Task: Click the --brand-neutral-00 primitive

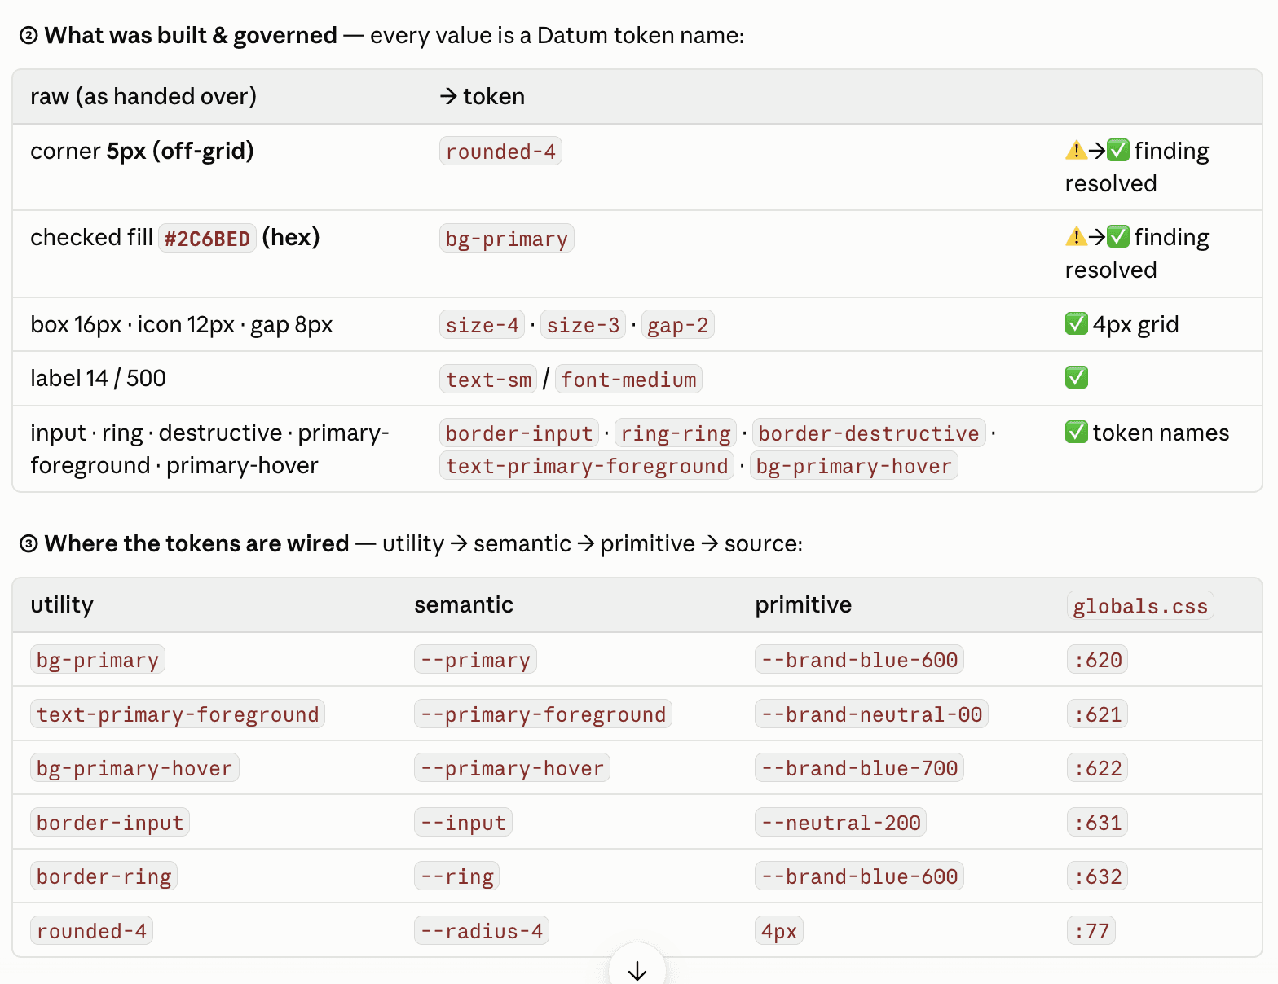Action: click(871, 714)
